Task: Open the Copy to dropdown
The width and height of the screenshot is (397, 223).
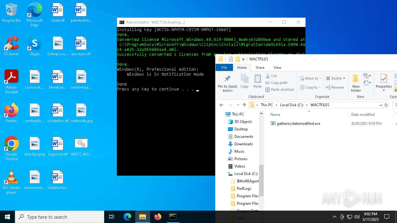Action: click(x=311, y=87)
